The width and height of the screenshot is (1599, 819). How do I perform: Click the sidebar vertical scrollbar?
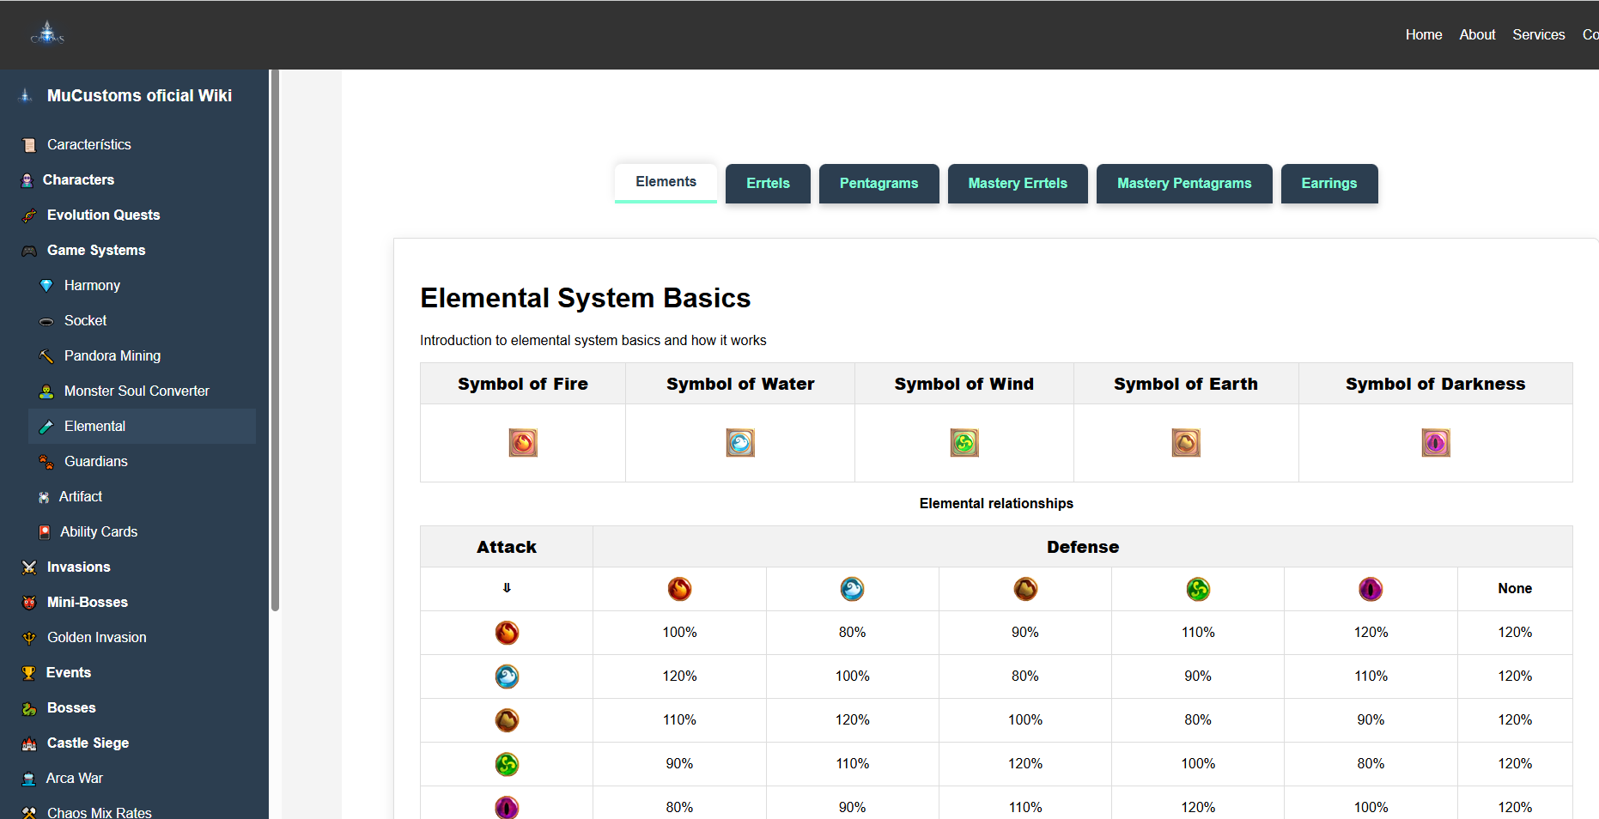[275, 340]
